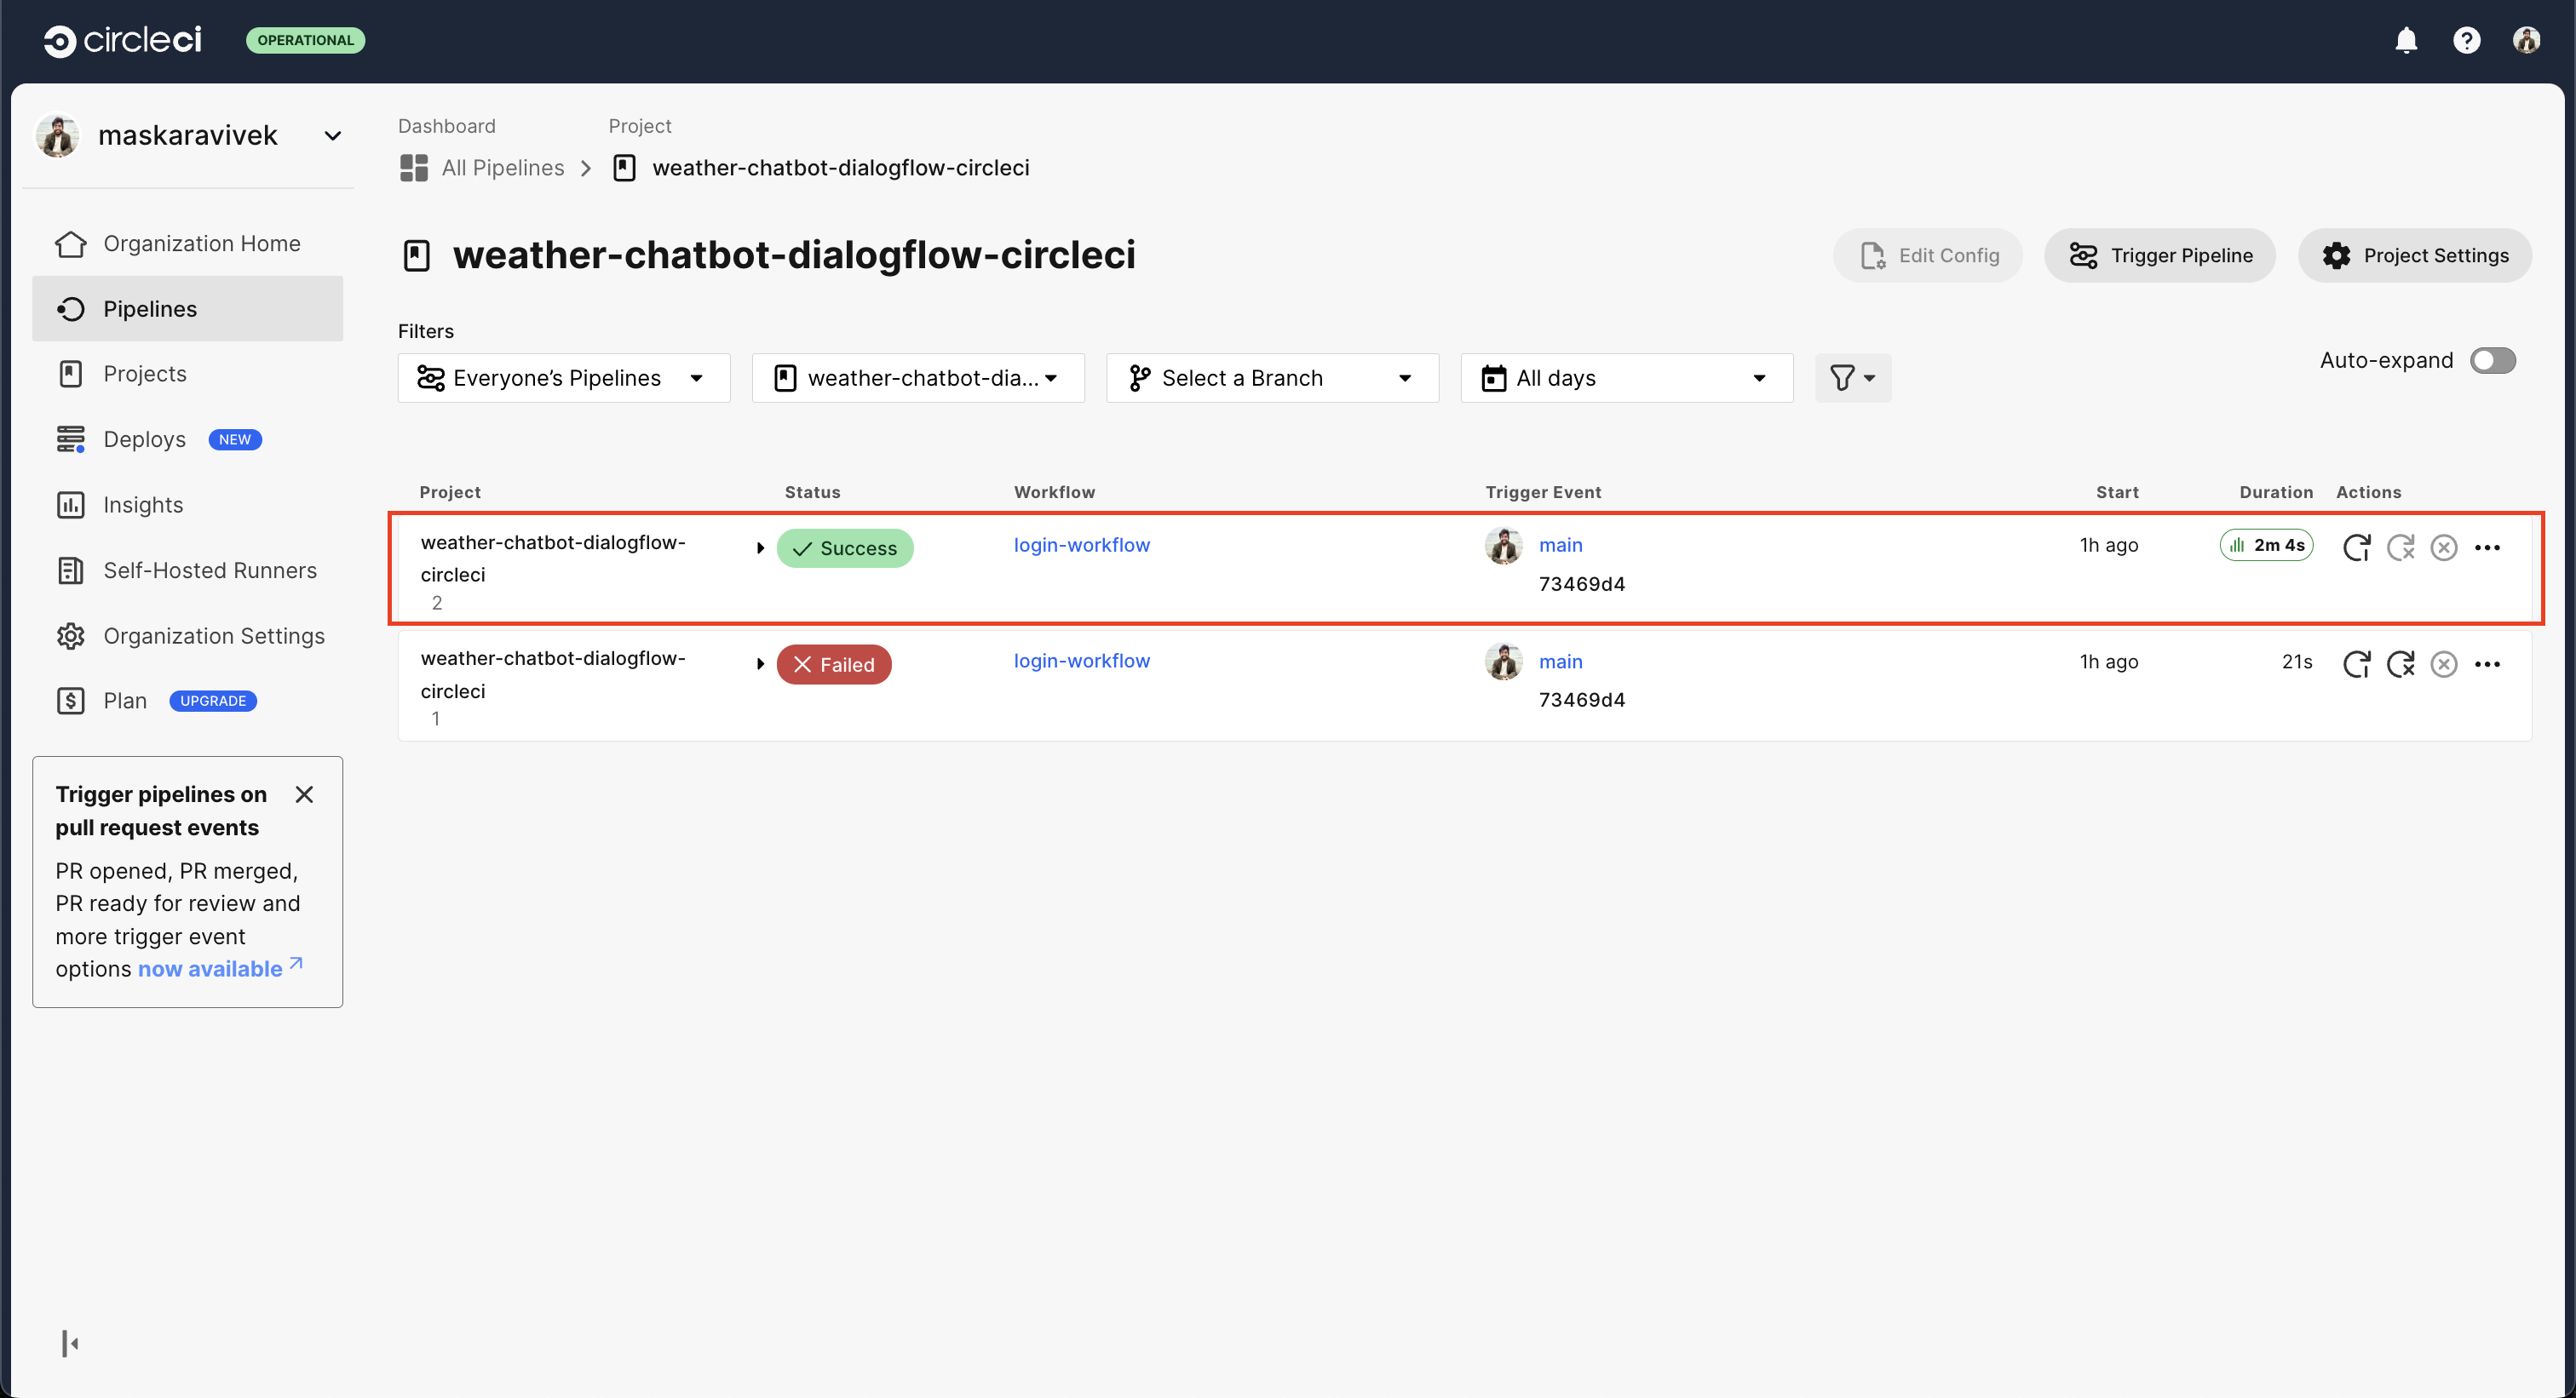Screen dimensions: 2576x1398
Task: Click the Trigger Pipeline button
Action: (x=2160, y=255)
